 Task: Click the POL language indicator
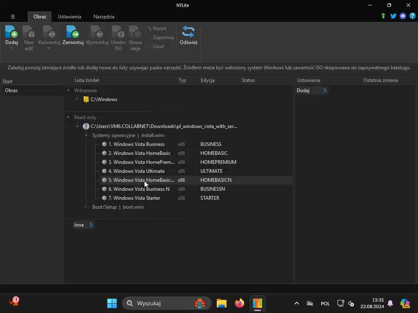coord(325,303)
